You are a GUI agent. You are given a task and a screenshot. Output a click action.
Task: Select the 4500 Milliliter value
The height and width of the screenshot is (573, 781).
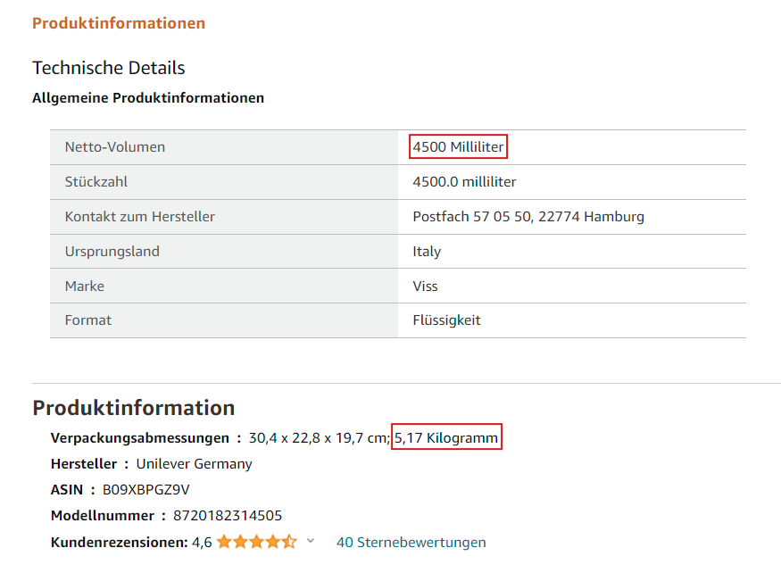point(458,147)
